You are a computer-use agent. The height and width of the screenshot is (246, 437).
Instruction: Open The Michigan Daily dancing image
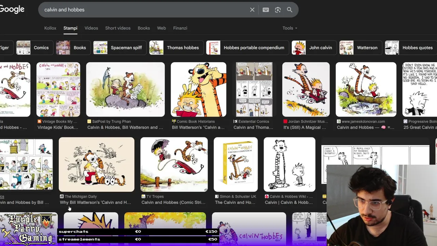[x=97, y=164]
